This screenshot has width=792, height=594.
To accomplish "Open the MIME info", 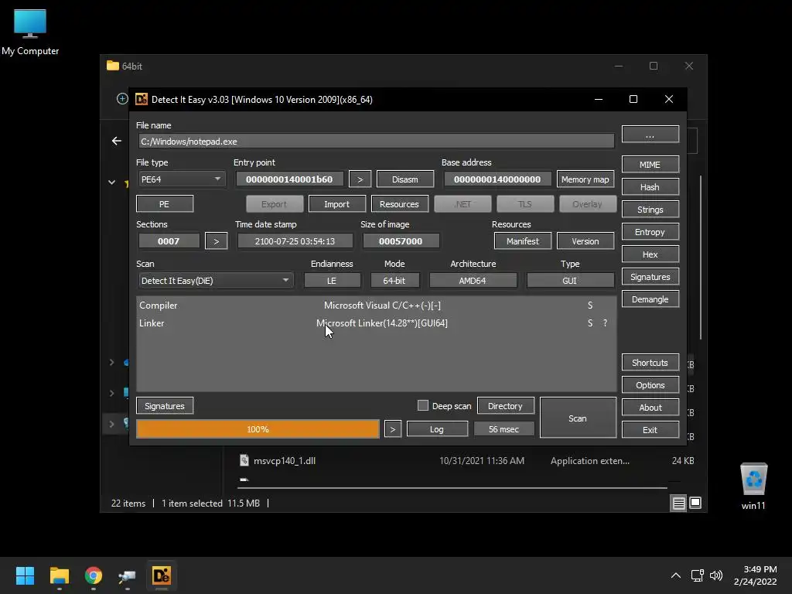I will [650, 165].
